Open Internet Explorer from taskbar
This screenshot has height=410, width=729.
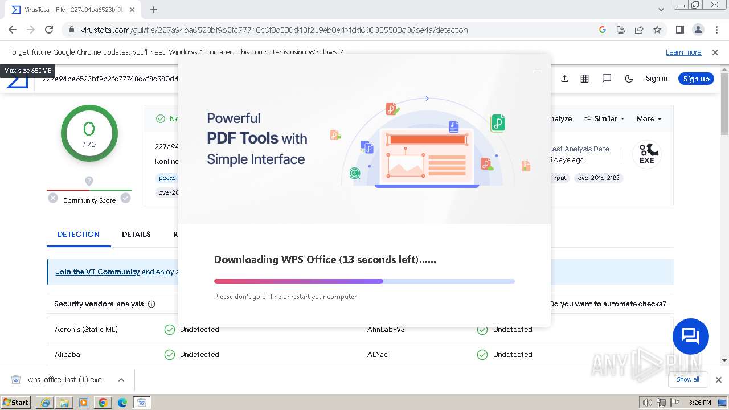pyautogui.click(x=45, y=403)
